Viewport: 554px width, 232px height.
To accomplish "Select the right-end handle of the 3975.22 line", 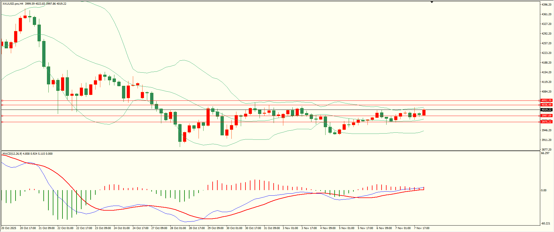I will (540, 122).
